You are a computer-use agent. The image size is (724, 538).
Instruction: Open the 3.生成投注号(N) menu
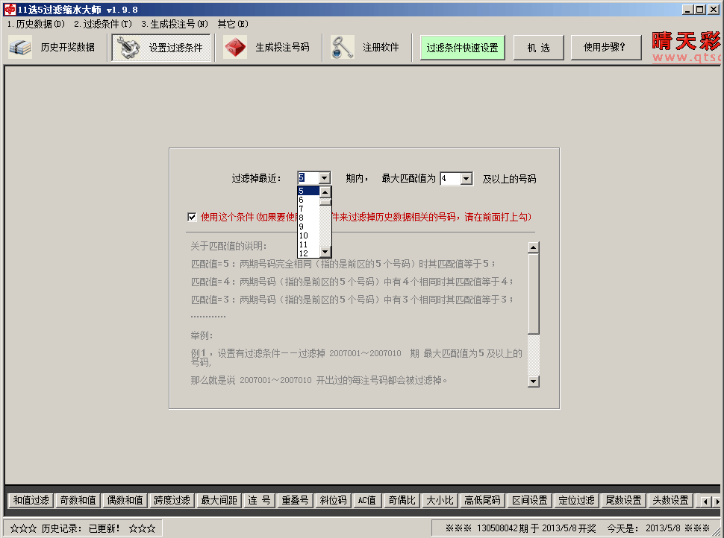pyautogui.click(x=175, y=24)
